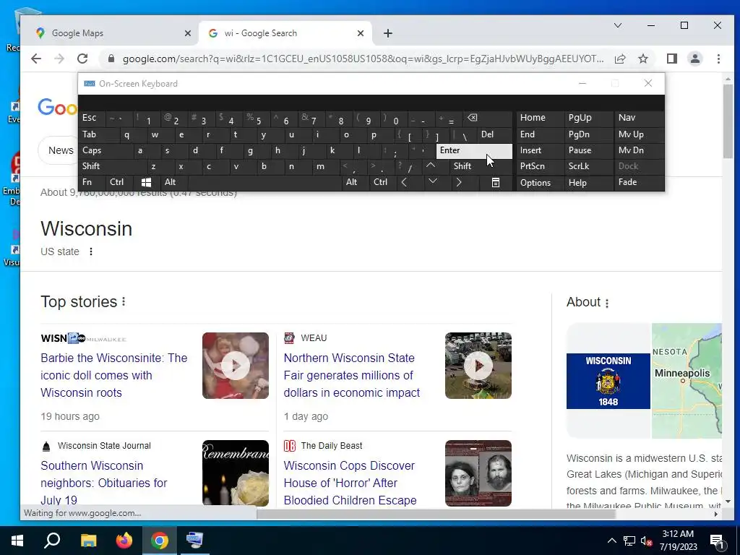This screenshot has height=555, width=740.
Task: Click the horizontal page scrollbar
Action: coord(436,514)
